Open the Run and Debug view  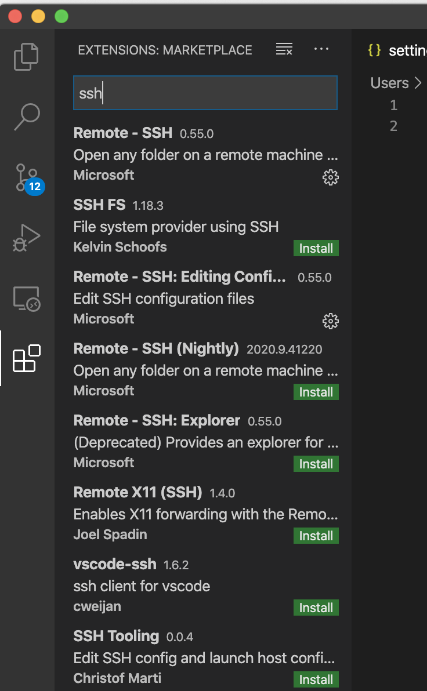[26, 238]
